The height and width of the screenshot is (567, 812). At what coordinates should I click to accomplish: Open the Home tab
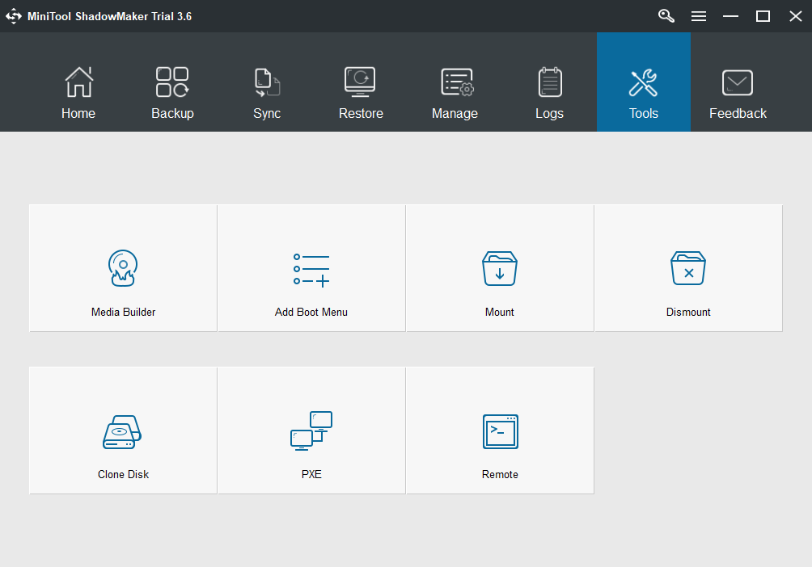(x=78, y=82)
